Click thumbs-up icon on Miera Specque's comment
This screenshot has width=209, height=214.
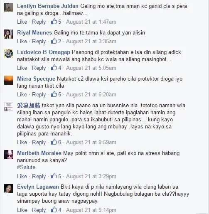pos(54,94)
